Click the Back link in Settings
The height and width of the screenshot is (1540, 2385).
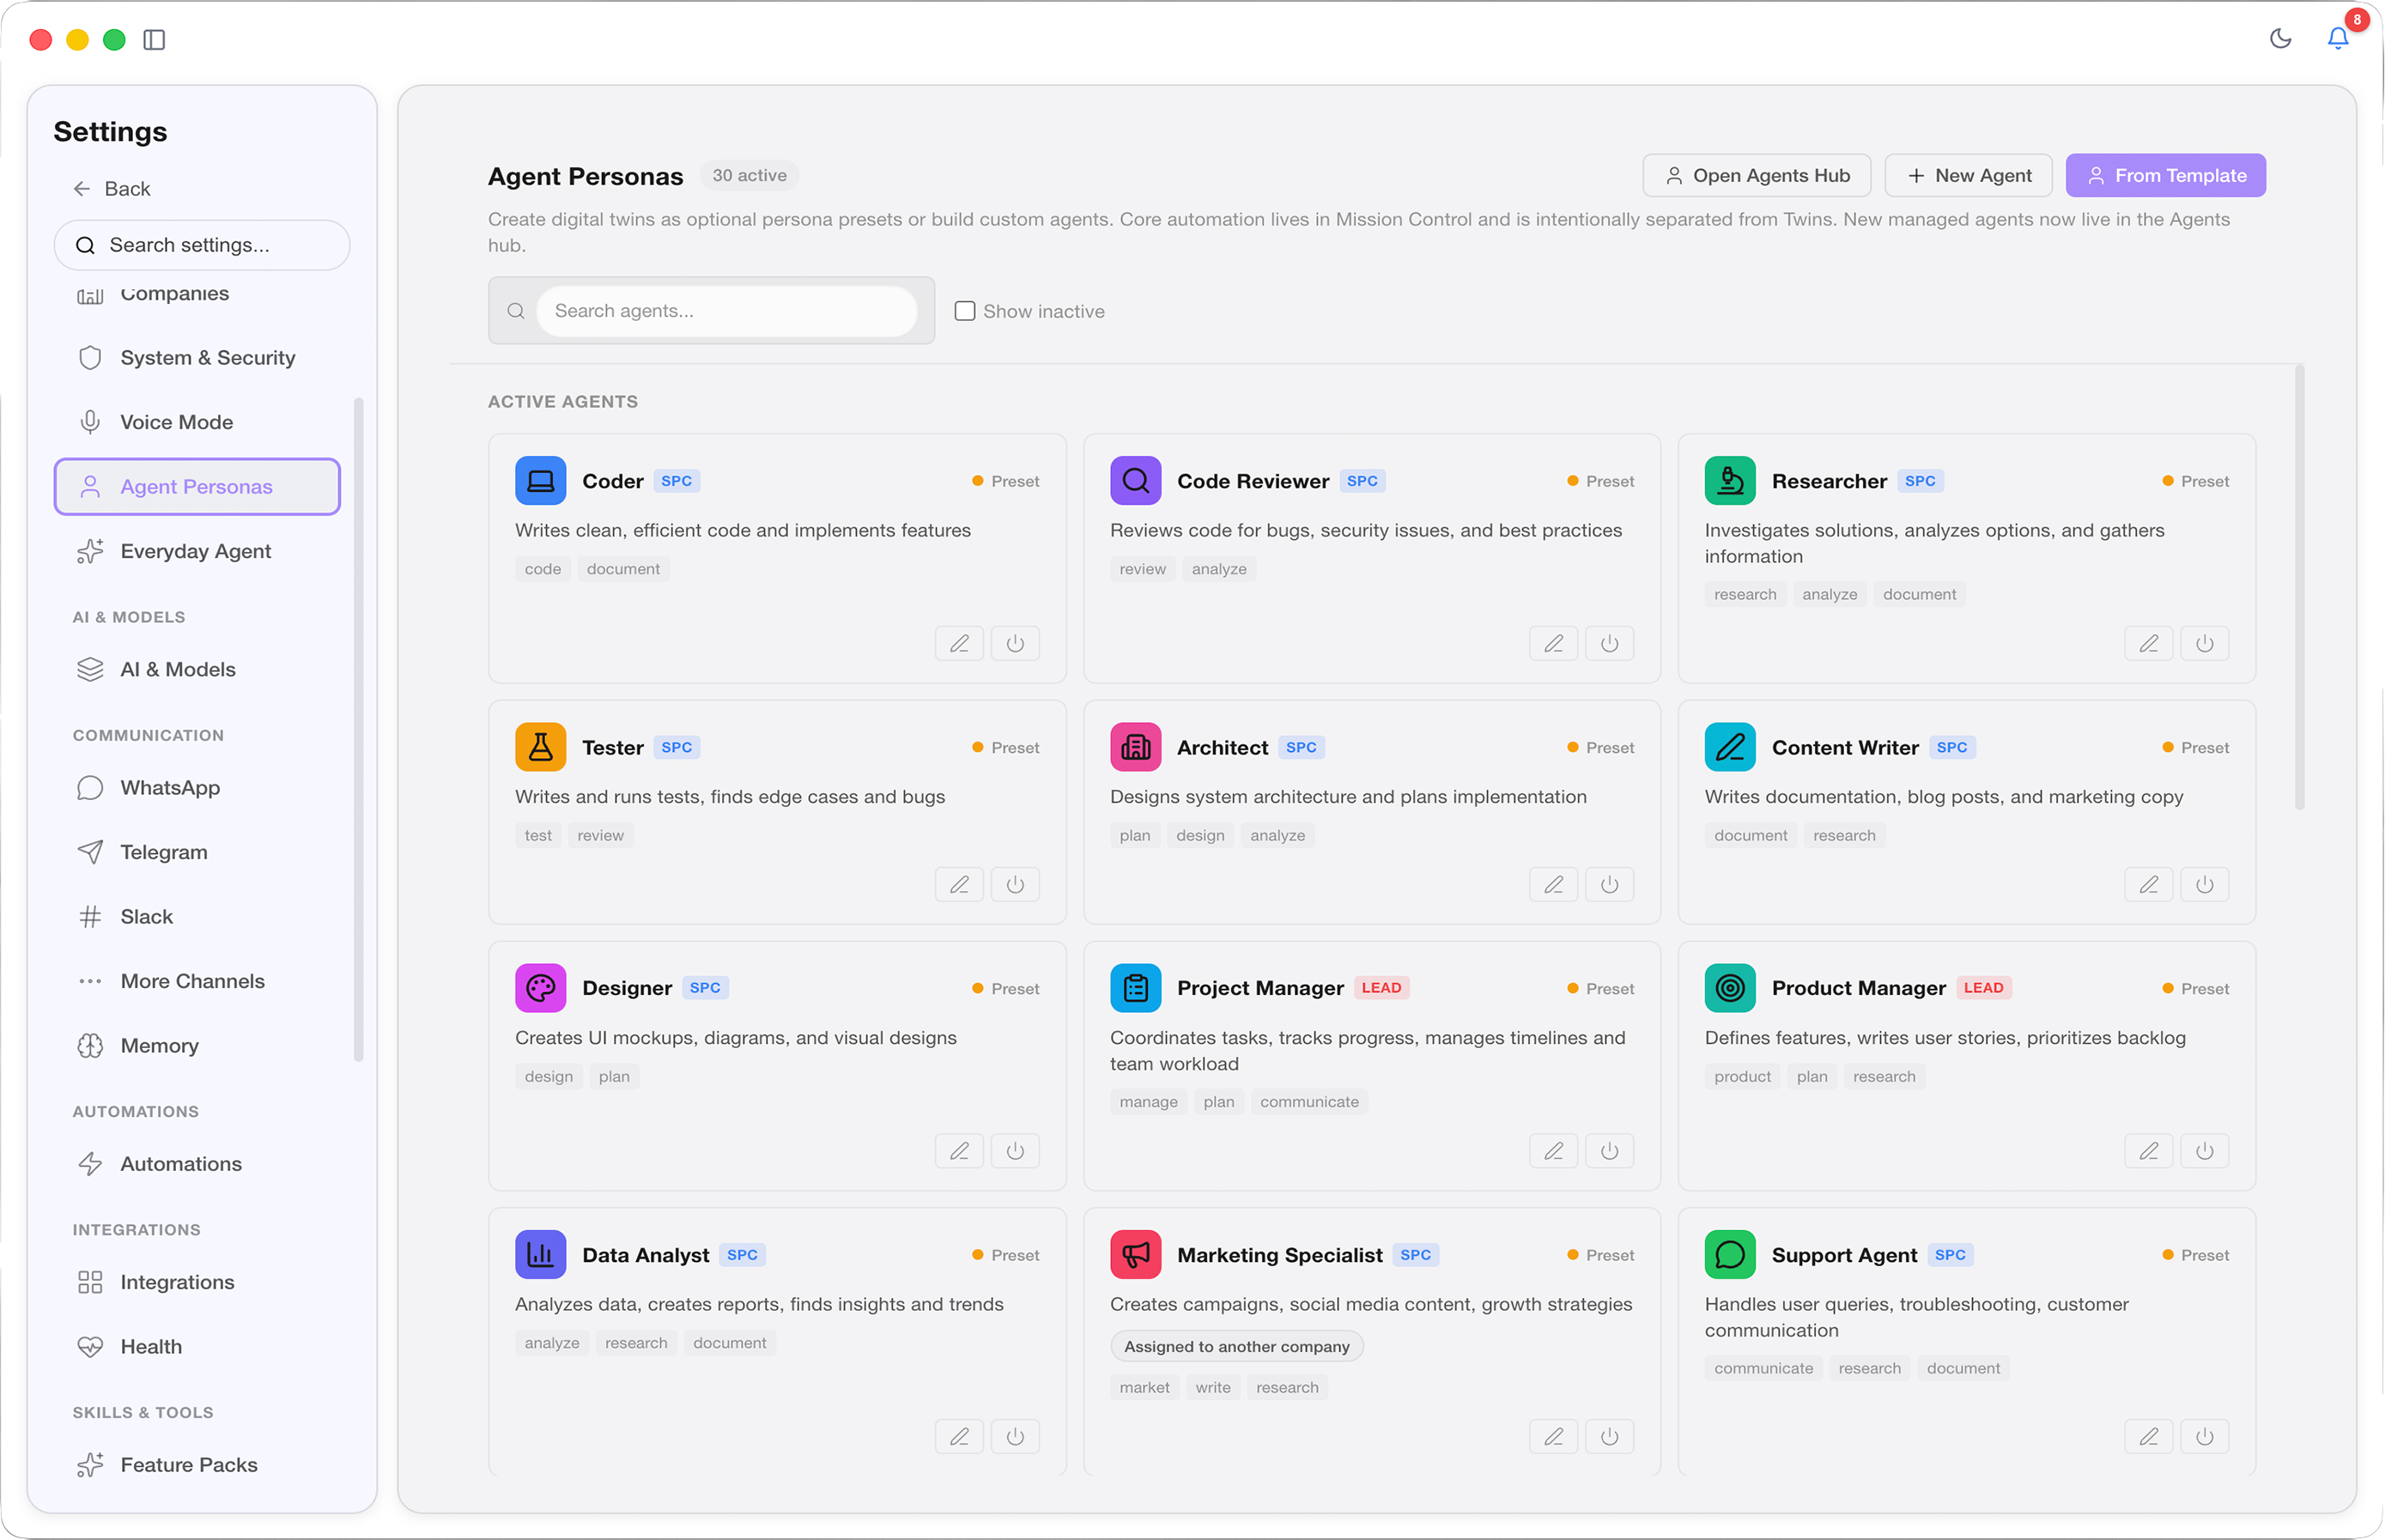pos(112,189)
